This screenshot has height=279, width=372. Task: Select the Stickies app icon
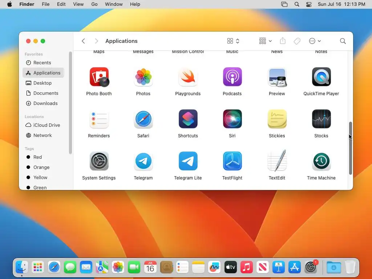(277, 119)
